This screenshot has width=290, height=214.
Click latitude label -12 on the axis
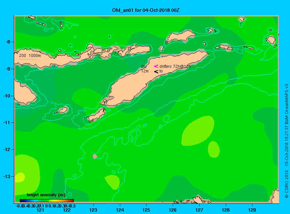(7, 149)
